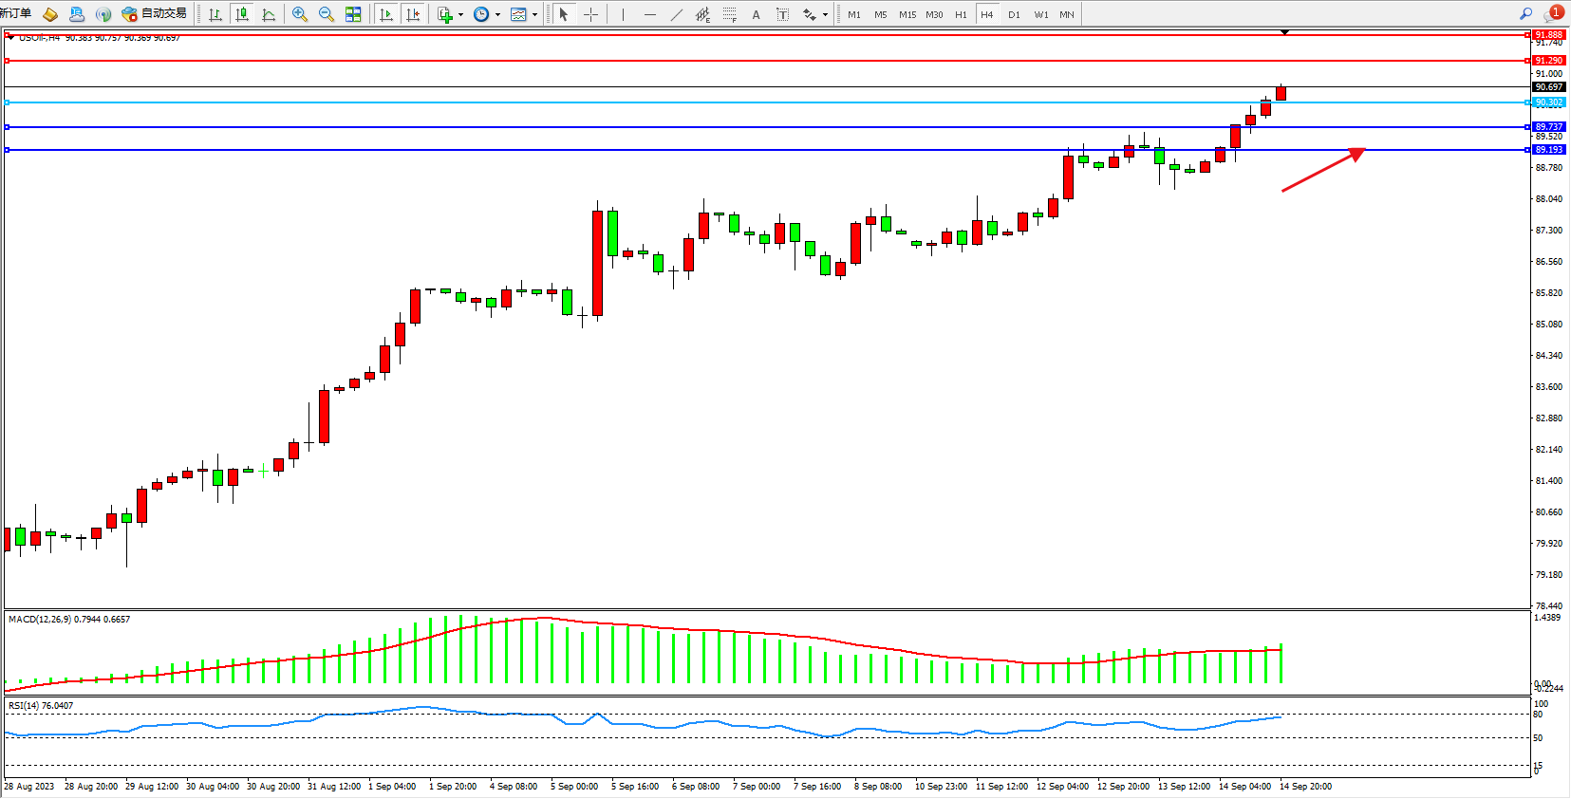Viewport: 1571px width, 799px height.
Task: Pick the Fibonacci retracement tool
Action: click(729, 14)
